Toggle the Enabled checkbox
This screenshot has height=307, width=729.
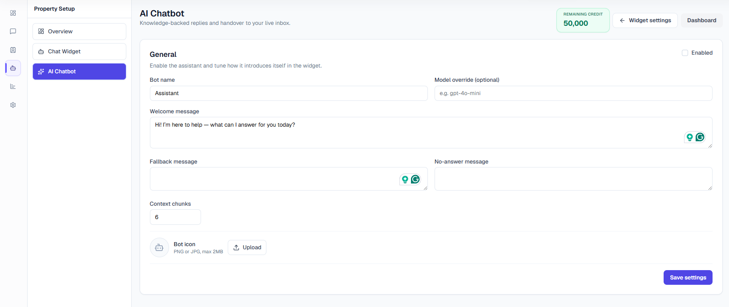tap(685, 53)
